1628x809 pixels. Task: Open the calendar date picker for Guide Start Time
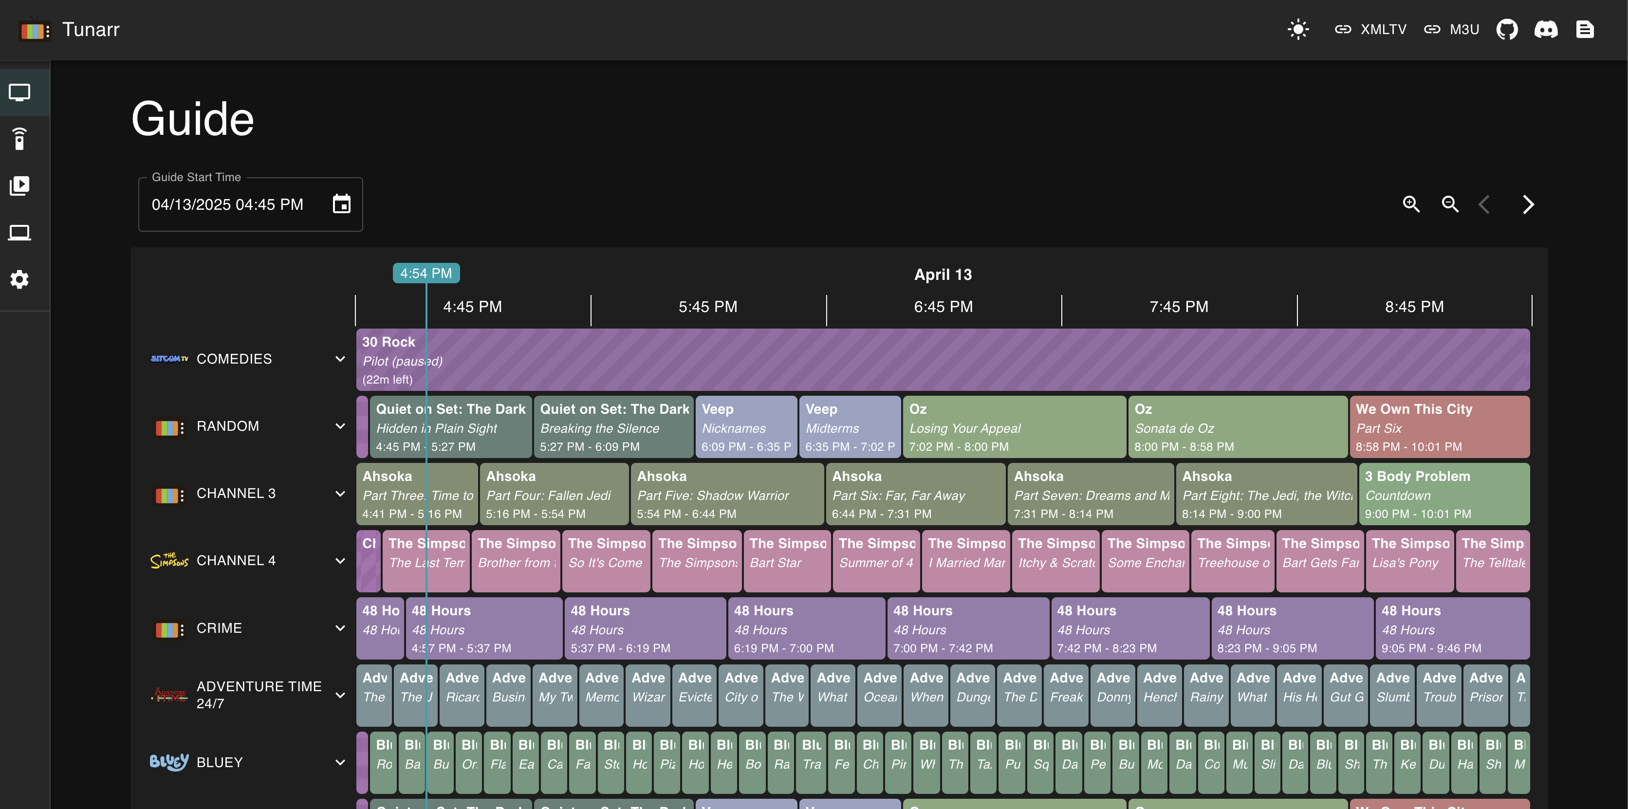(341, 204)
